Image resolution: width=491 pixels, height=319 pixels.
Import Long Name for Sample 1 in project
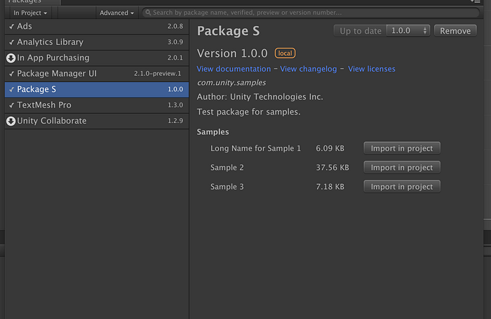point(402,148)
